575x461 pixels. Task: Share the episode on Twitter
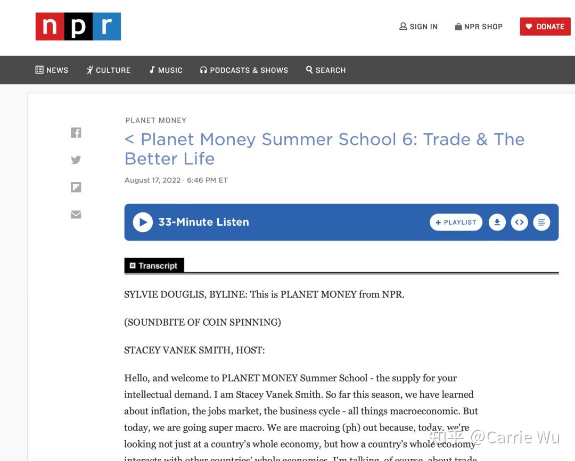tap(76, 160)
